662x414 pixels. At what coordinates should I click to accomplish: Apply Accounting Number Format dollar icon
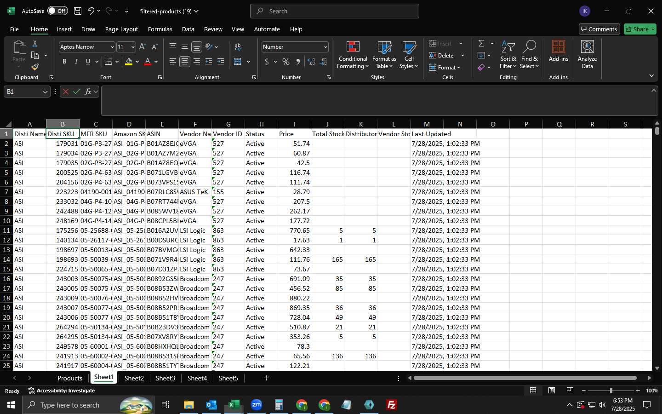[267, 62]
